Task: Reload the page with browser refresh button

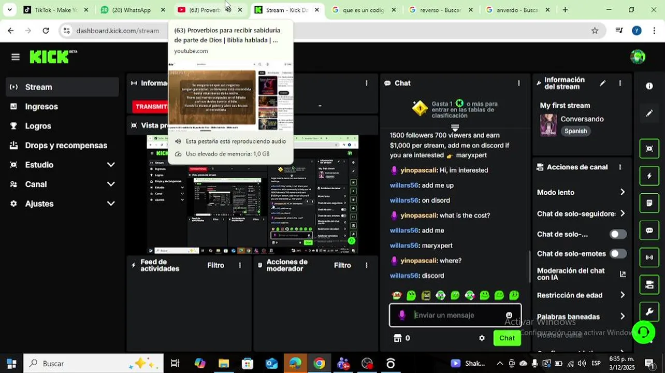Action: [46, 31]
